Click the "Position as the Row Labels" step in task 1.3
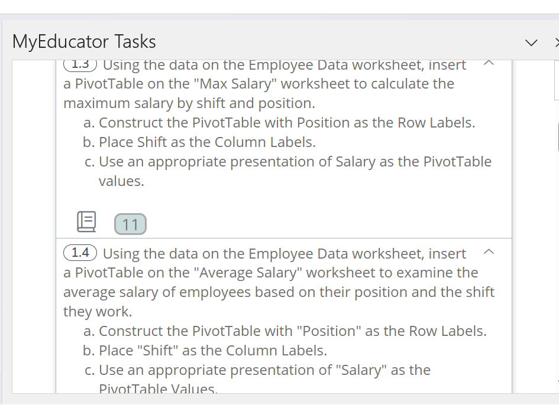Image resolution: width=559 pixels, height=405 pixels. [287, 123]
